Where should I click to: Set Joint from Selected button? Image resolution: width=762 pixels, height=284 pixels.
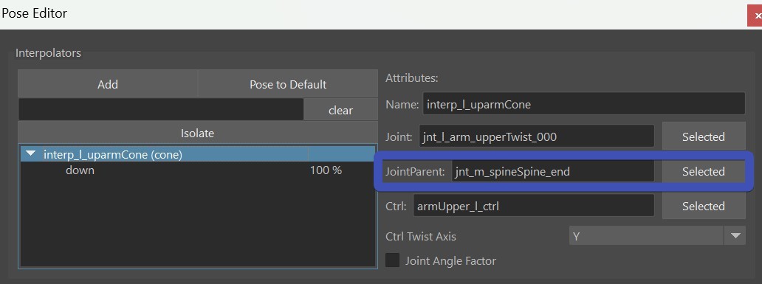coord(703,137)
